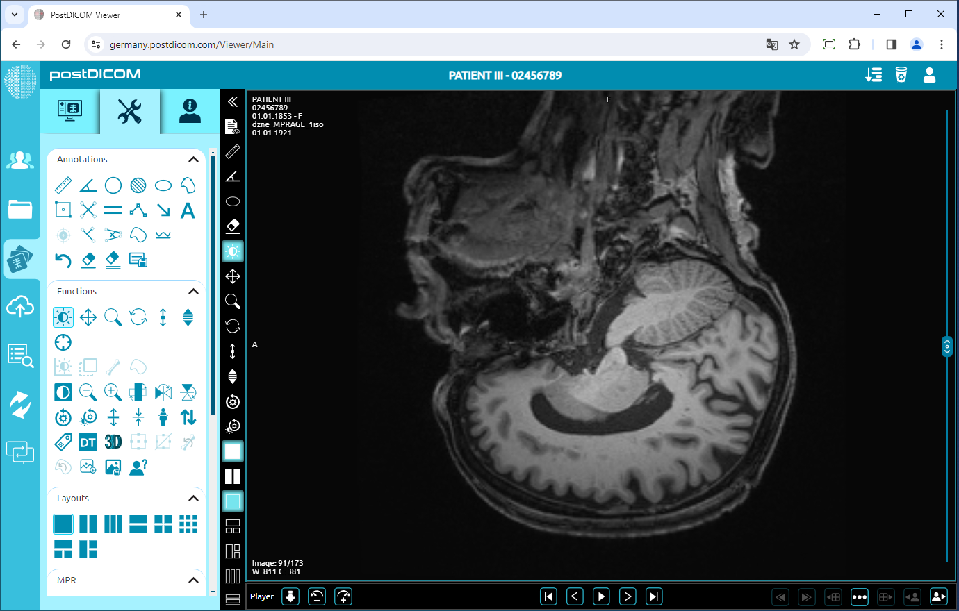
Task: Select the Angle measurement annotation tool
Action: pyautogui.click(x=88, y=185)
